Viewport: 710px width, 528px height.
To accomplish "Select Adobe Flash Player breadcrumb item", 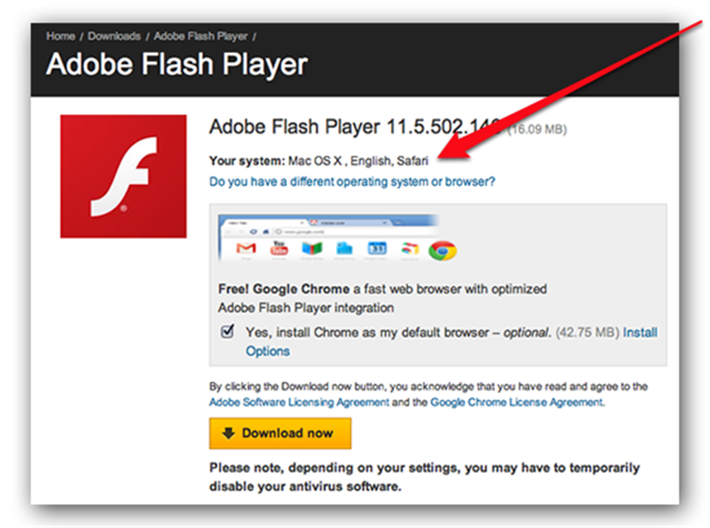I will click(201, 36).
